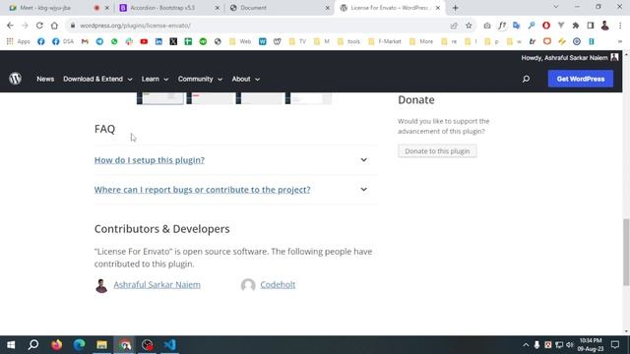Open File Explorer from the taskbar
This screenshot has width=630, height=354.
tap(101, 345)
